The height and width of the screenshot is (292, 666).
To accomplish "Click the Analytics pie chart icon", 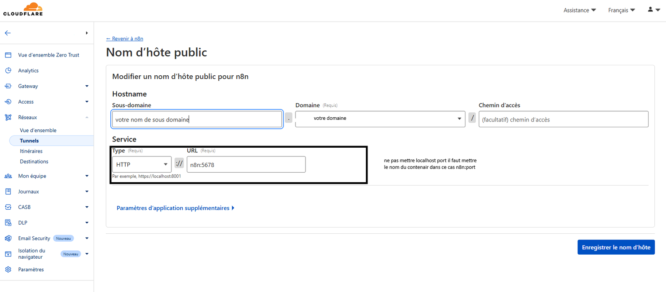I will pos(8,71).
